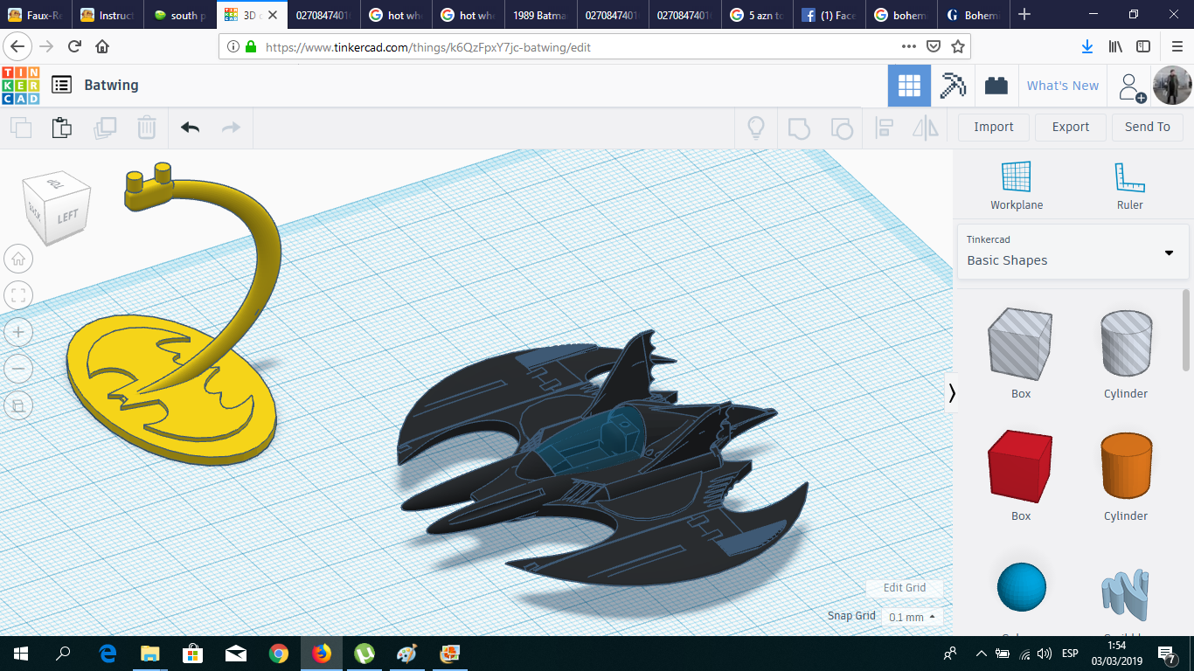This screenshot has height=671, width=1194.
Task: Switch to the south park browser tab
Action: tap(178, 15)
